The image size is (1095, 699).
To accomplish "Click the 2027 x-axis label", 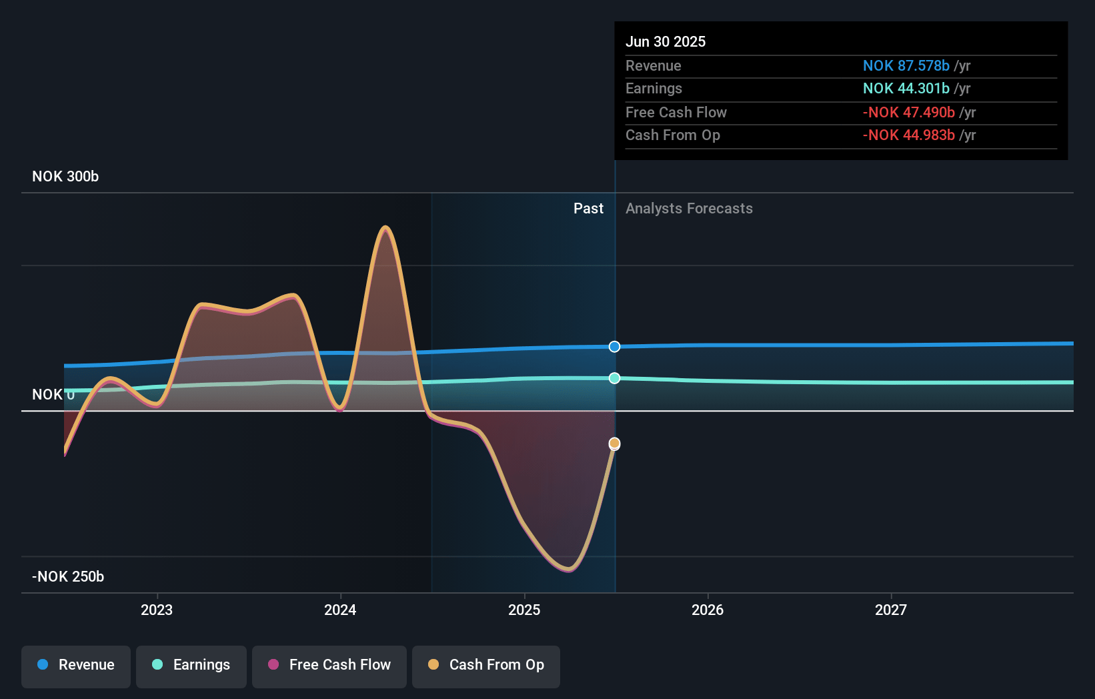I will pos(891,610).
